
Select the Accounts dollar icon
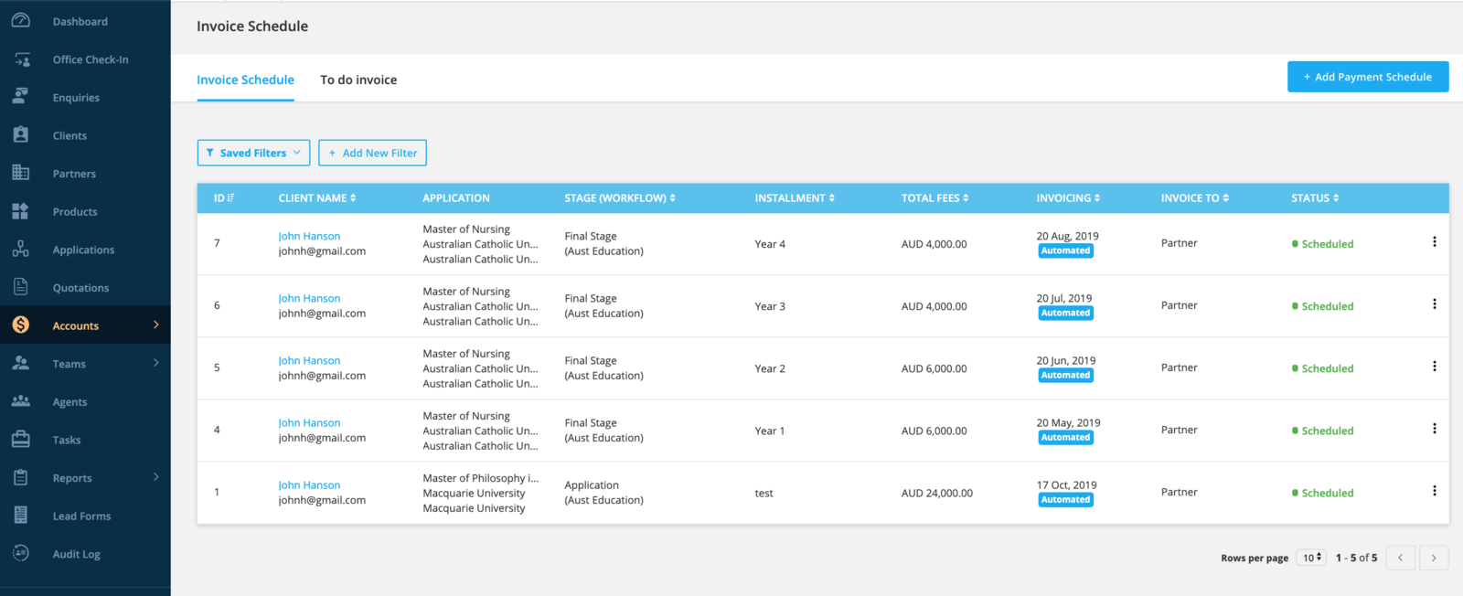[21, 325]
